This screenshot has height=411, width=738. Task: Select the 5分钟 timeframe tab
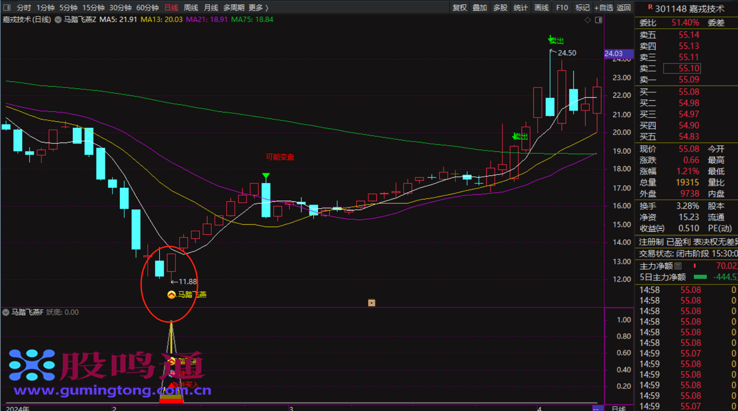(68, 8)
